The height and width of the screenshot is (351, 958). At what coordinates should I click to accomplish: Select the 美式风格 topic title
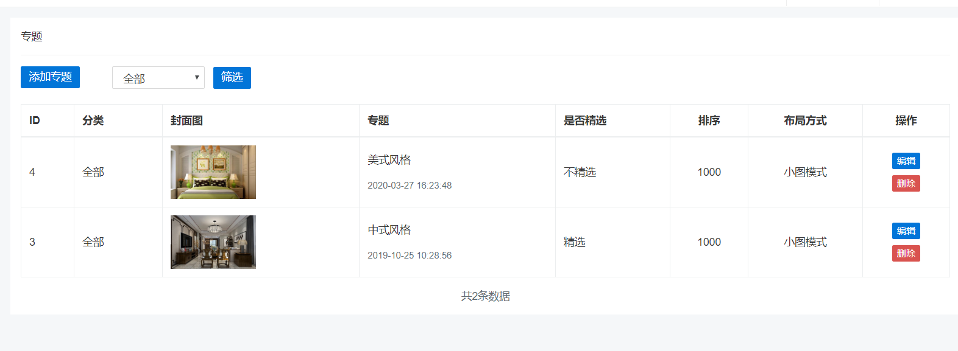pos(389,160)
